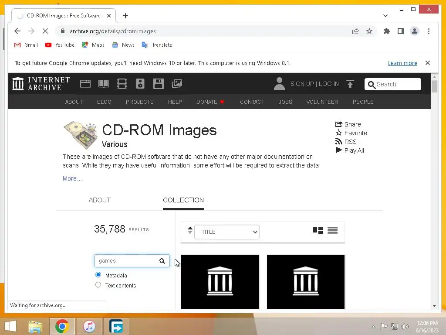The image size is (446, 335).
Task: Click the collection search field containing games
Action: point(132,261)
